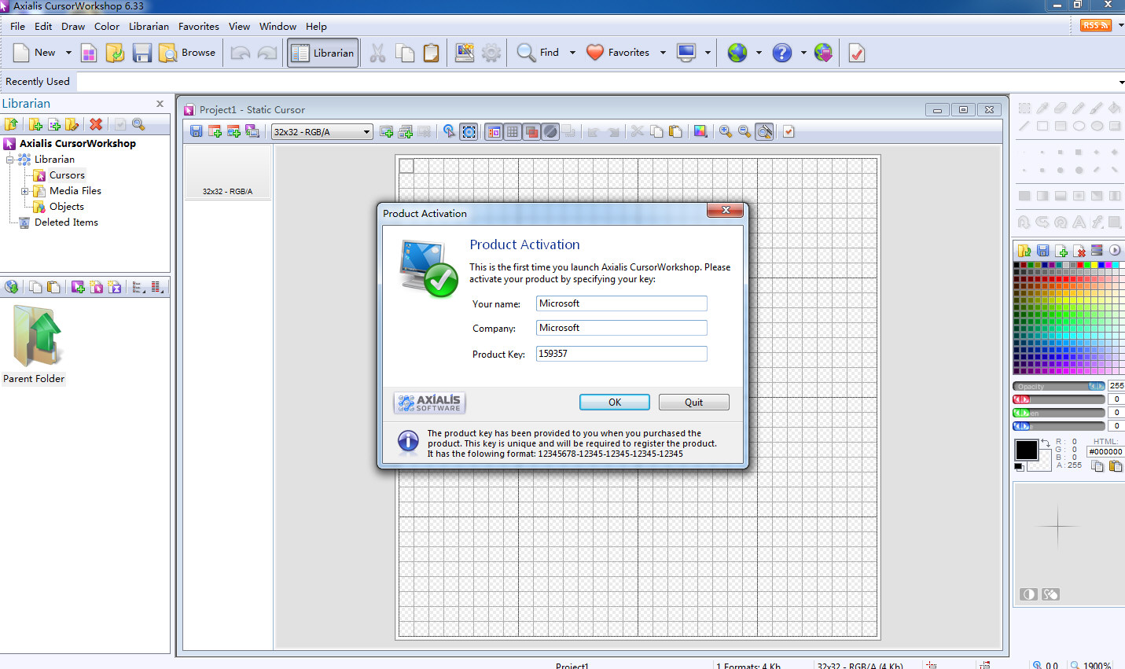This screenshot has height=669, width=1125.
Task: Toggle the selection-frame tool in Project1 toolbar
Action: (x=469, y=131)
